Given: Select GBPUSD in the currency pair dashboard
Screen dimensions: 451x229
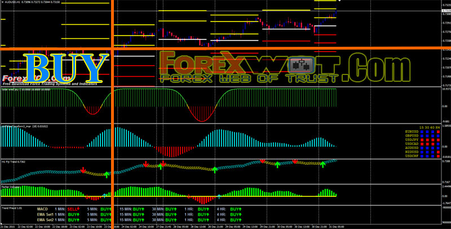Looking at the screenshot, I should pyautogui.click(x=412, y=135).
